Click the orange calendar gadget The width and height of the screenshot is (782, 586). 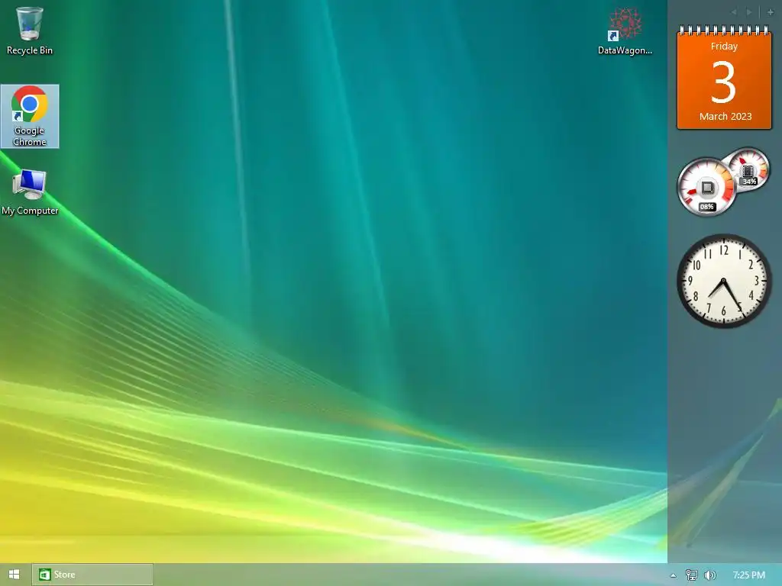coord(724,78)
